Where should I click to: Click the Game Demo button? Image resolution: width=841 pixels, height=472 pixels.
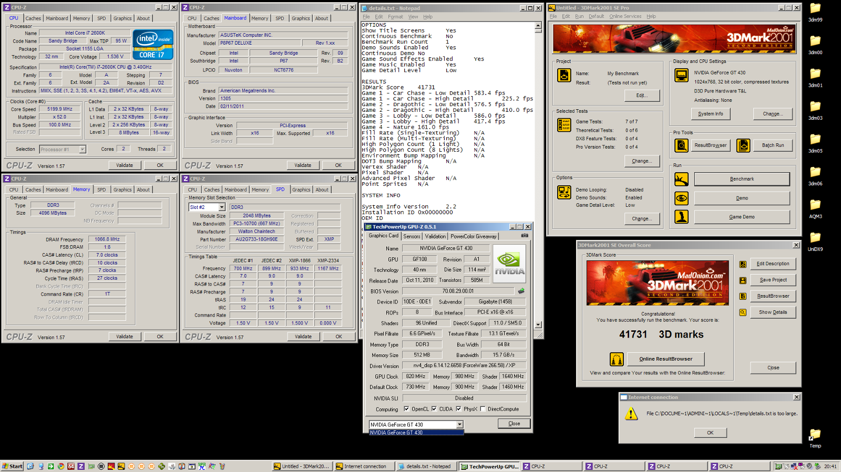(x=742, y=217)
